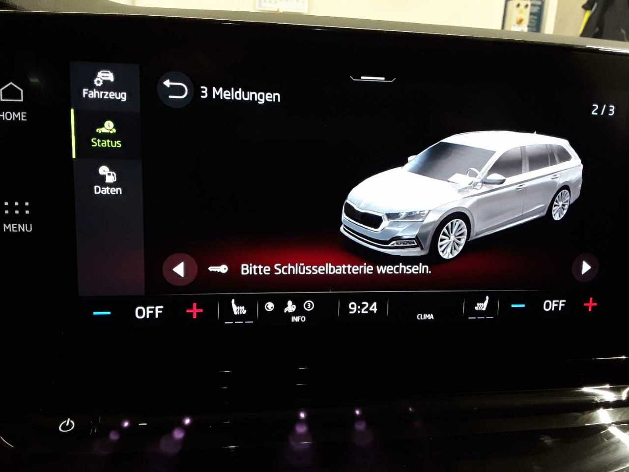Lower right temperature with blue minus
Screen dimensions: 629x472
coord(518,306)
